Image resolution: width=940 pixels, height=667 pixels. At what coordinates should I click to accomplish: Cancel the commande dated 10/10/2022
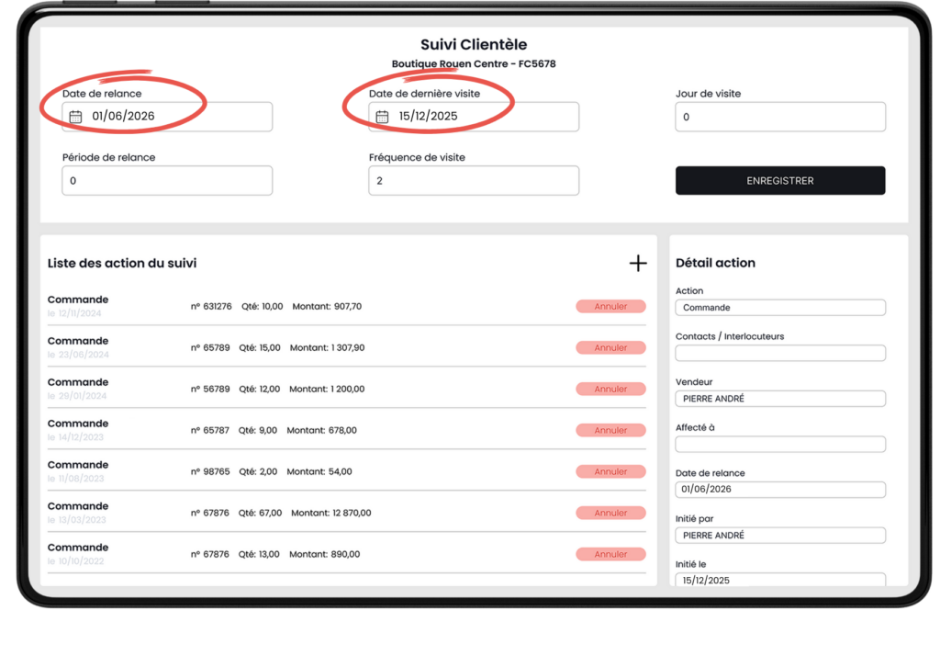(x=610, y=554)
